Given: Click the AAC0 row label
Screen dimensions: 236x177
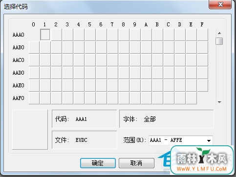Looking at the screenshot, I should [19, 60].
